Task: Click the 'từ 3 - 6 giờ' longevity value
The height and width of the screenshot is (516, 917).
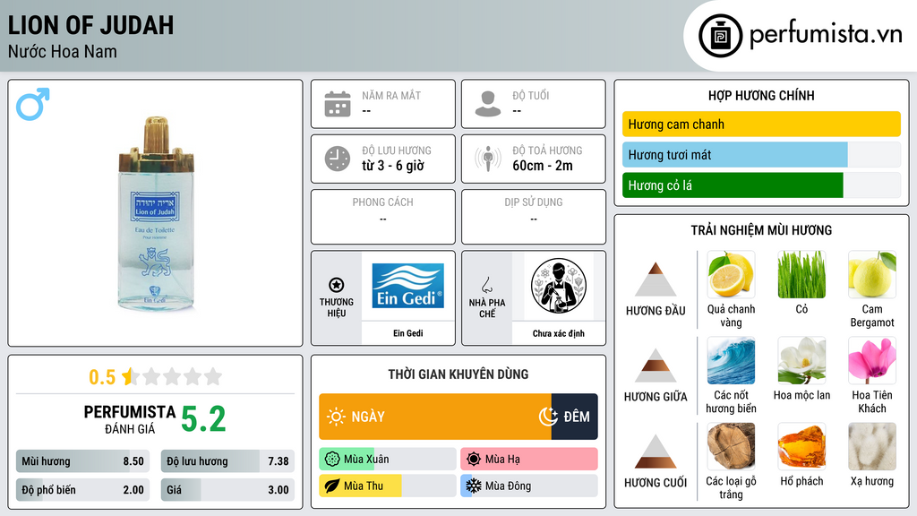Action: click(392, 166)
